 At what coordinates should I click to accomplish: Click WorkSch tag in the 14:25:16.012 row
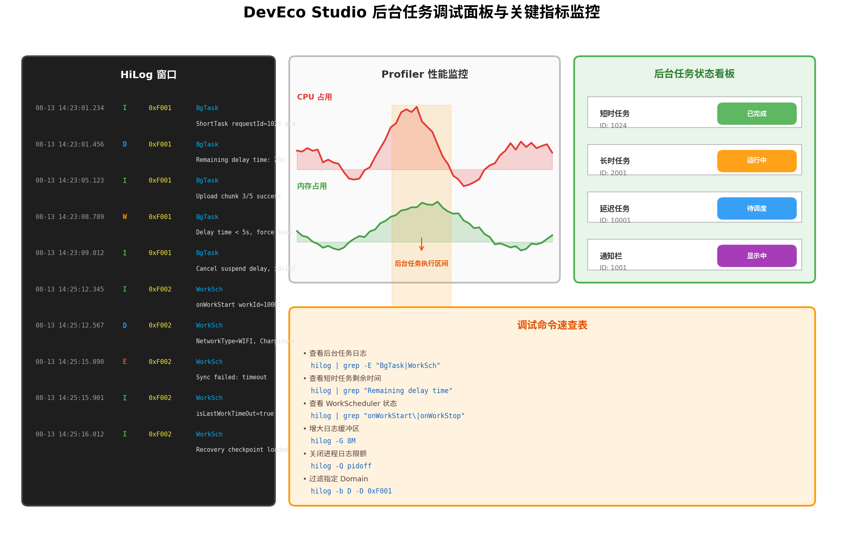209,434
